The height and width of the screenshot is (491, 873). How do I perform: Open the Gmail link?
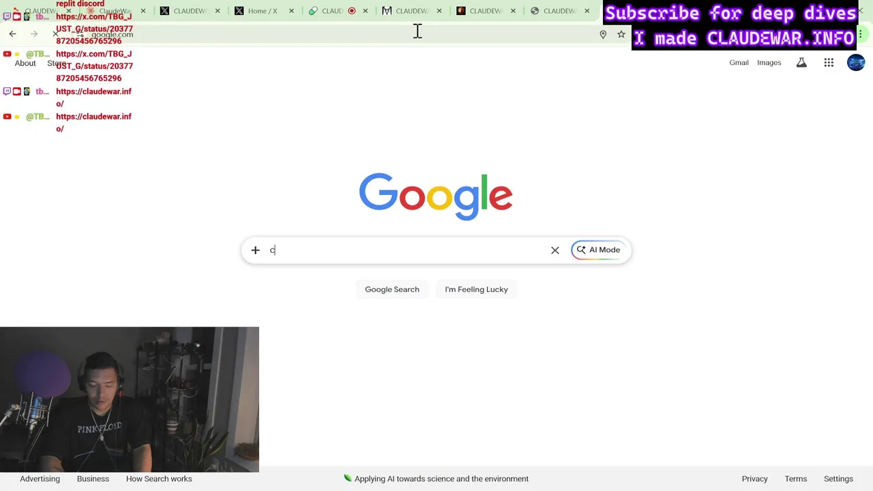point(739,63)
